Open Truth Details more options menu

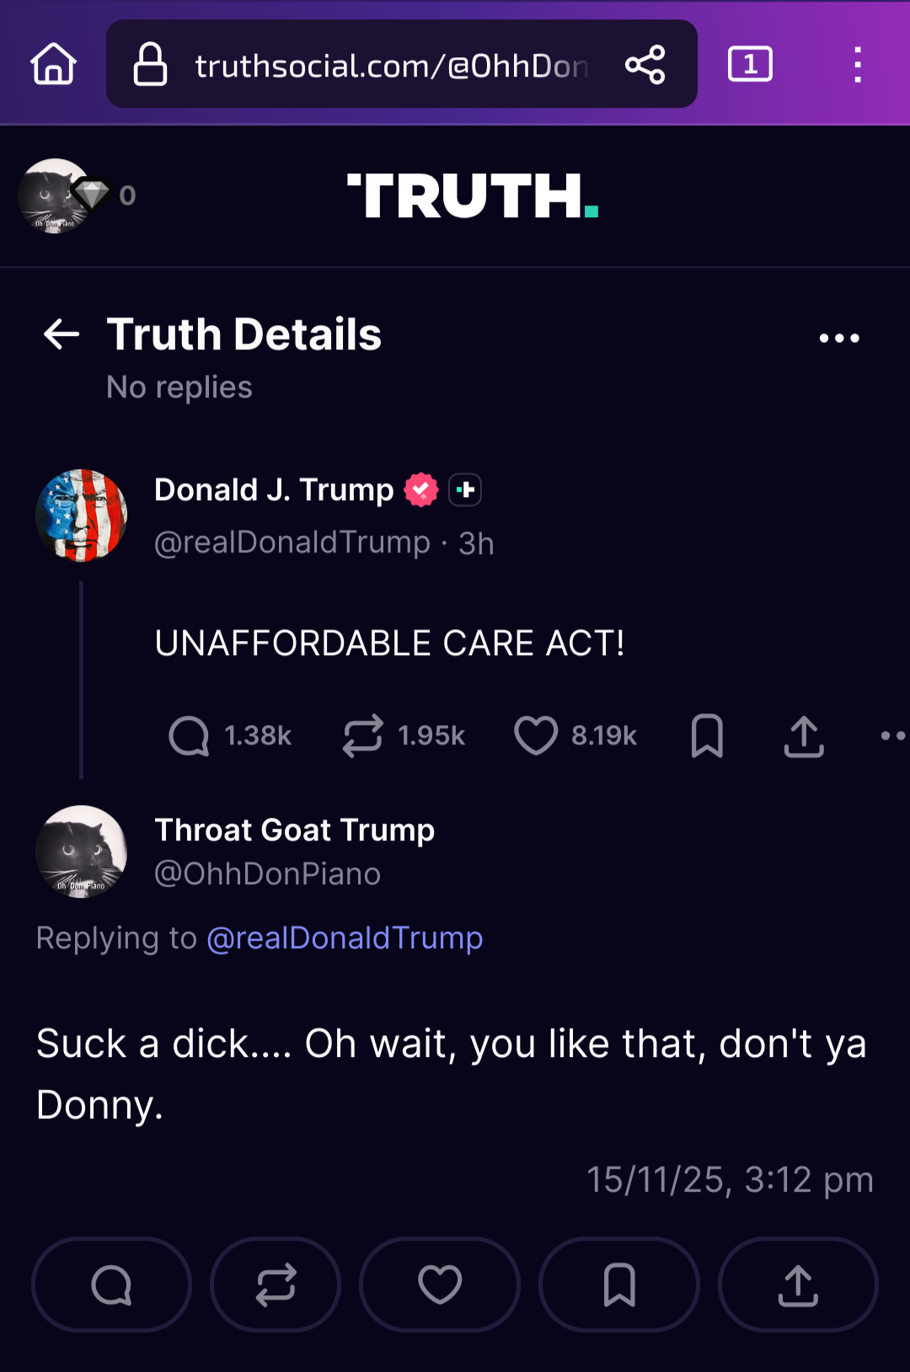pos(839,339)
